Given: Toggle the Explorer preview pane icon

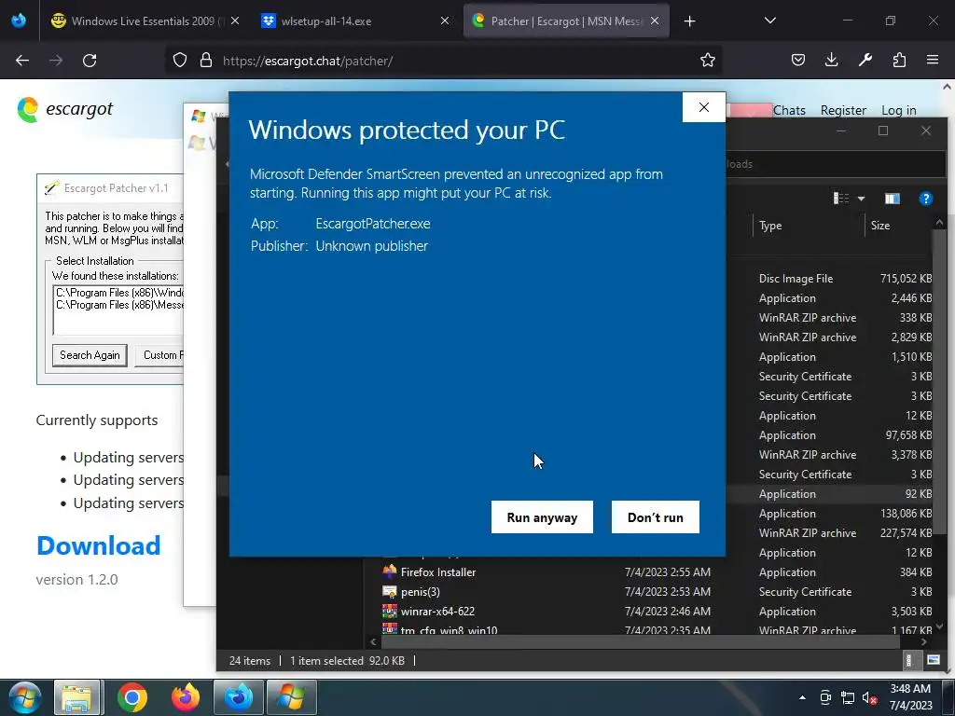Looking at the screenshot, I should coord(893,199).
